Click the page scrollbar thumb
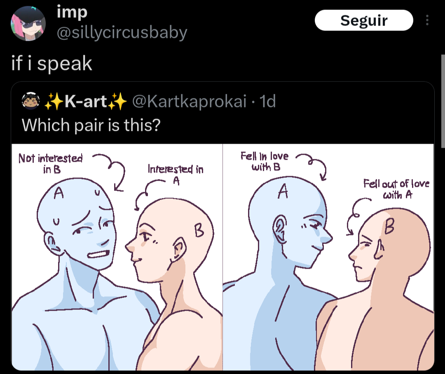The image size is (445, 374). [443, 101]
